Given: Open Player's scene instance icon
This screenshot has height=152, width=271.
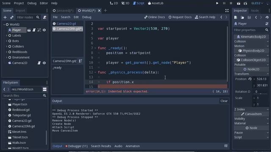Looking at the screenshot, I should pos(29,30).
